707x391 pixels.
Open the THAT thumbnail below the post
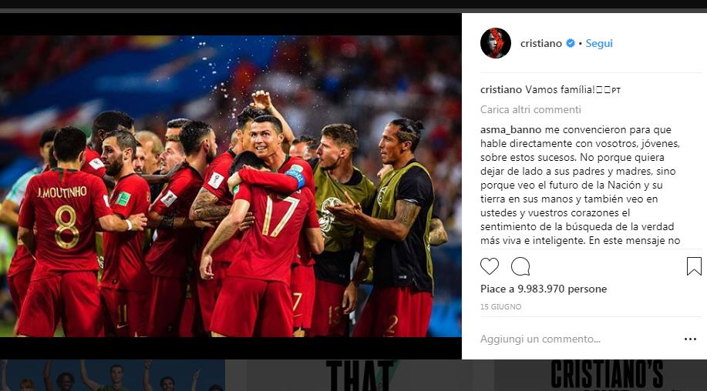coord(359,376)
